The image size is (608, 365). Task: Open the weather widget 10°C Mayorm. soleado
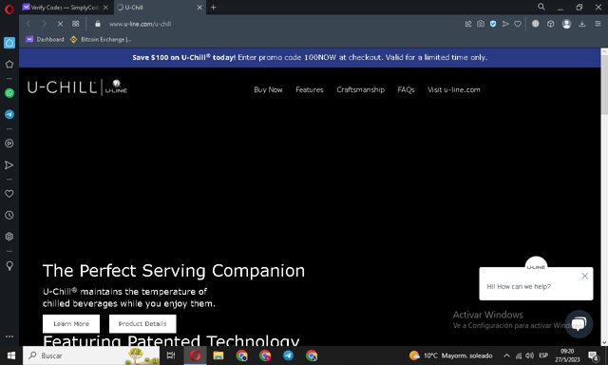point(451,355)
